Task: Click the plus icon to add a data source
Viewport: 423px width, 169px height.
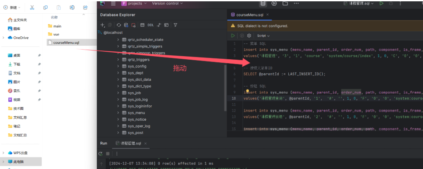Action: pyautogui.click(x=102, y=25)
